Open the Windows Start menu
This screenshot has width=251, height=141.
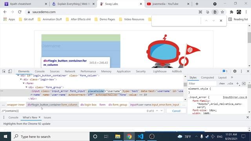(5, 137)
